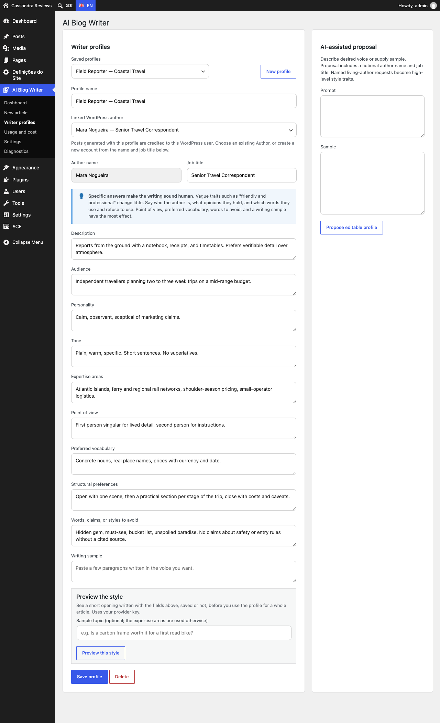Screen dimensions: 440x723
Task: Open Settings under the AI Blog Writer submenu
Action: tap(13, 142)
